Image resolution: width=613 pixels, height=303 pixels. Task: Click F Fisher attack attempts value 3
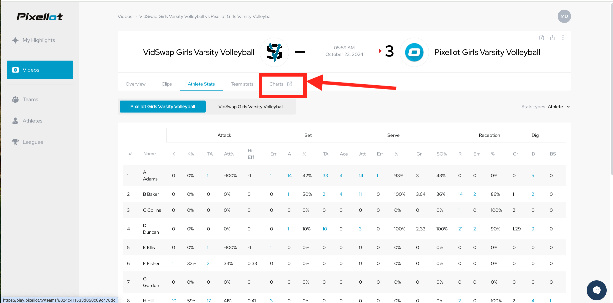208,263
